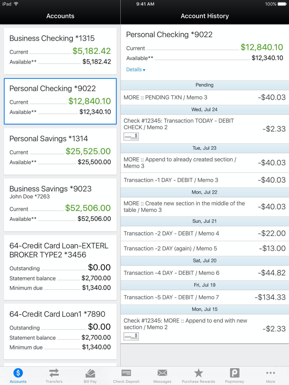The height and width of the screenshot is (385, 289).
Task: View check image for Jul 24 transaction
Action: tap(130, 136)
